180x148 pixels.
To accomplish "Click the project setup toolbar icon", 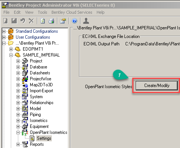I will 63,21.
